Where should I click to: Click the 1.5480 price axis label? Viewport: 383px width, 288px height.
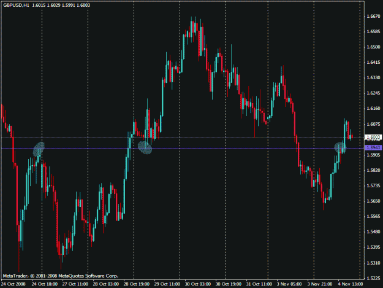[x=373, y=232]
